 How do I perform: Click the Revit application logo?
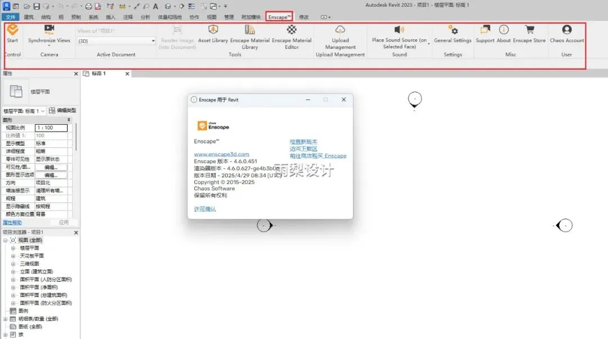point(6,6)
